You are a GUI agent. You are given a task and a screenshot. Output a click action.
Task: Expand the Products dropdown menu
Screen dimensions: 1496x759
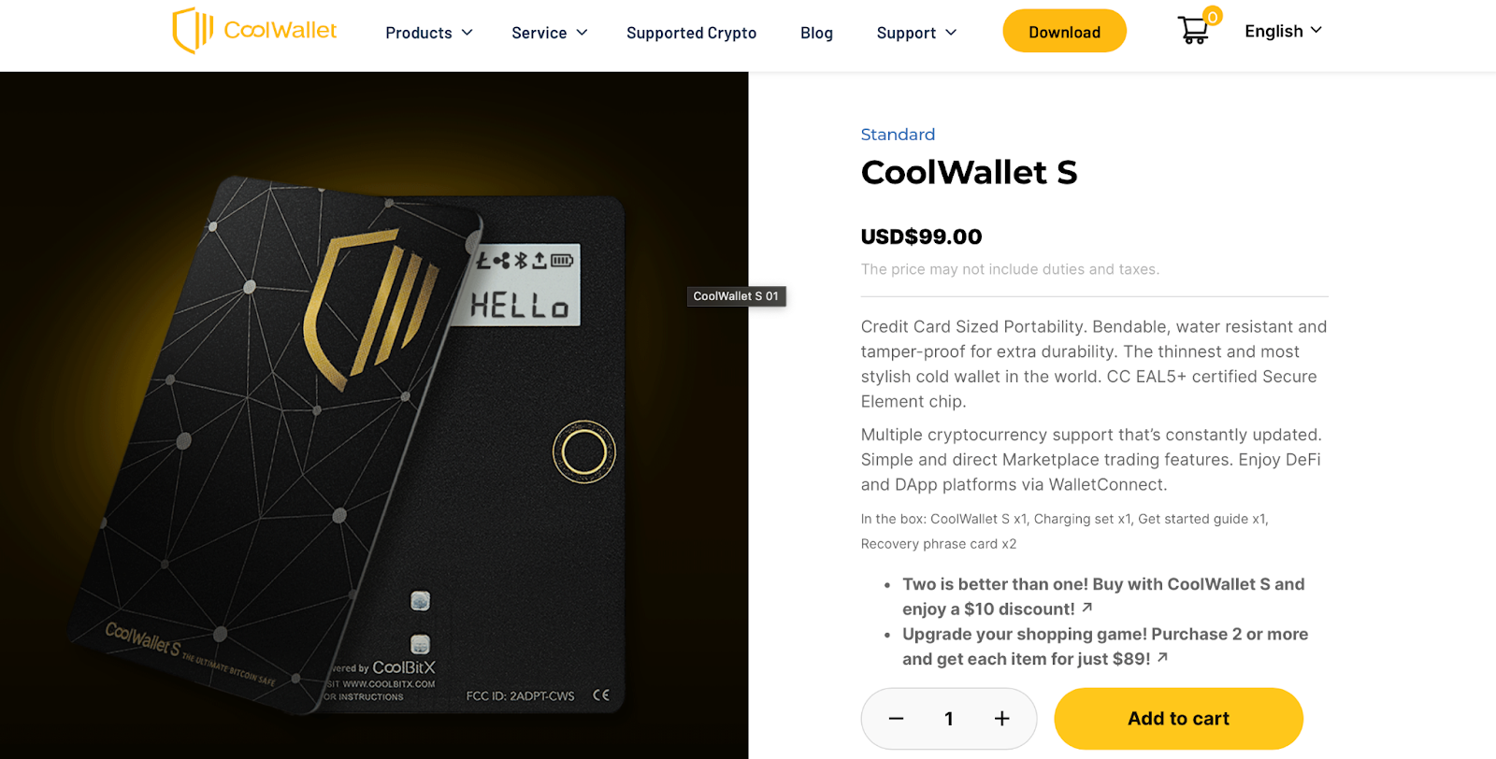429,33
